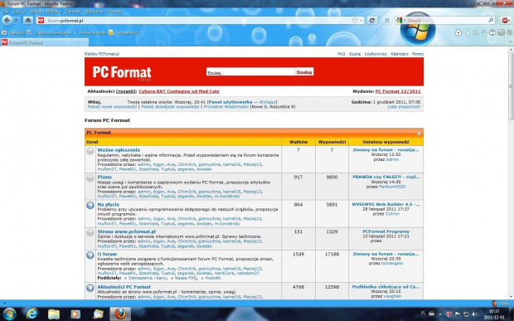Click the forum status icon beside Ważne ogłoszenia
This screenshot has height=321, width=514.
tap(90, 151)
